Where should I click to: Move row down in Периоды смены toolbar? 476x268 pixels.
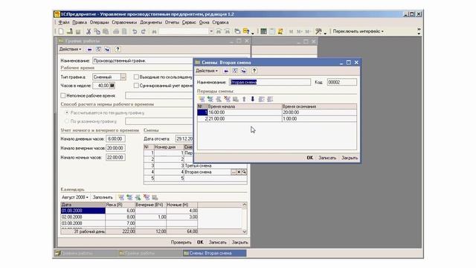tap(253, 99)
